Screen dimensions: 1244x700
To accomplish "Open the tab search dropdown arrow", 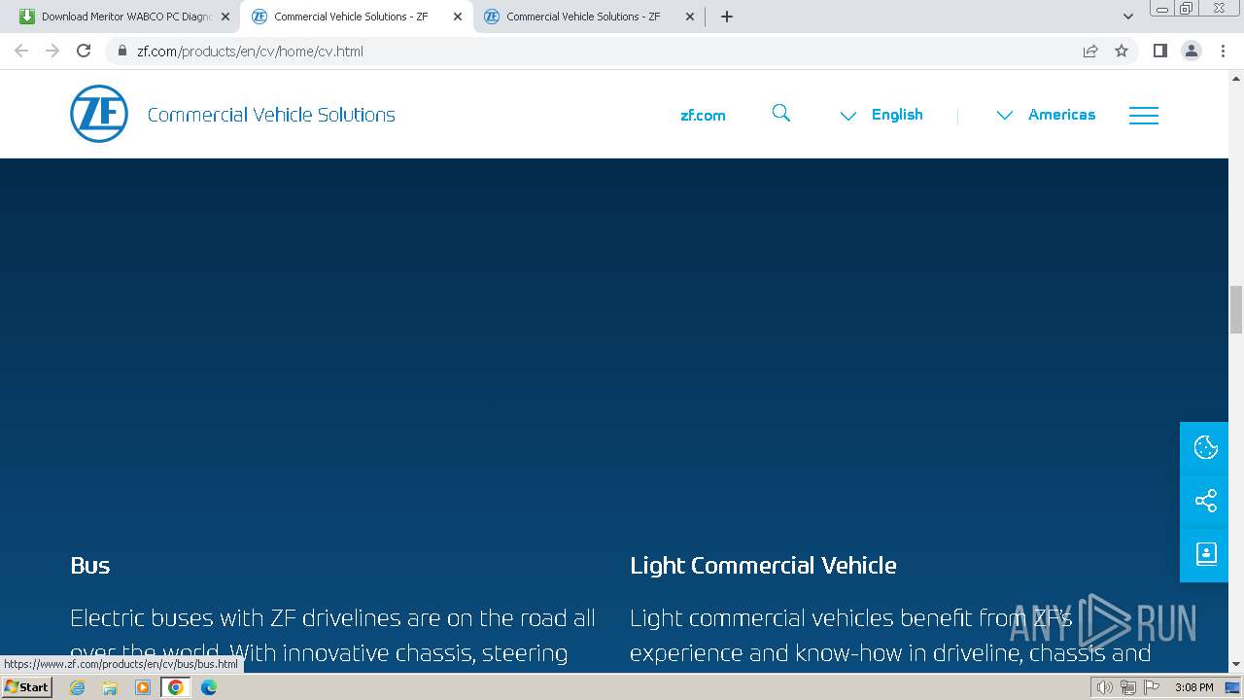I will (1128, 17).
